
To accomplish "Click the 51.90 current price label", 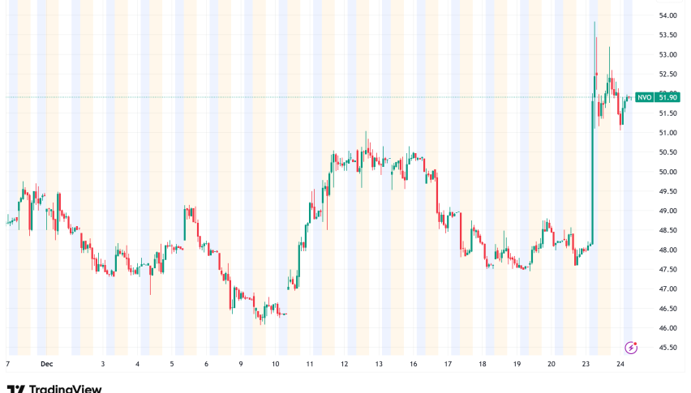I will (668, 97).
